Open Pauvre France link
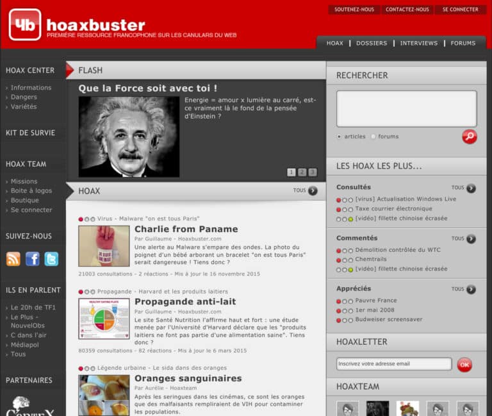 [376, 301]
